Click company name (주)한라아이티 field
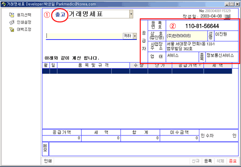Screen dimensions: 241x167 pyautogui.click(x=187, y=36)
